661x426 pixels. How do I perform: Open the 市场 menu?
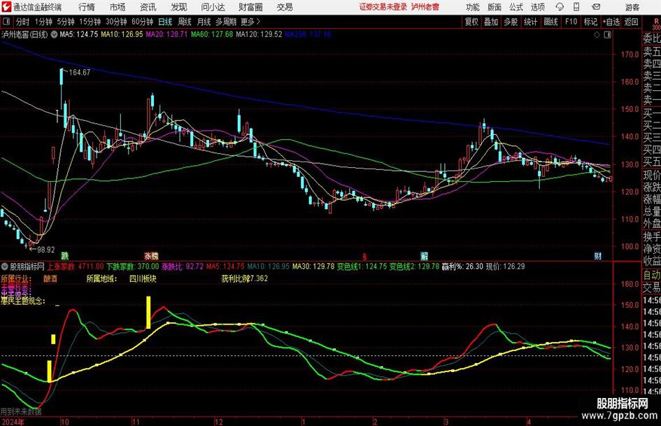118,7
